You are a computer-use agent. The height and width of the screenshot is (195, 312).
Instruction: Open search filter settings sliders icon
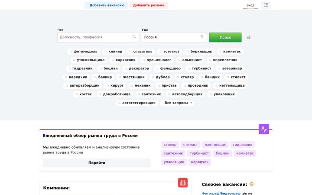(x=249, y=37)
